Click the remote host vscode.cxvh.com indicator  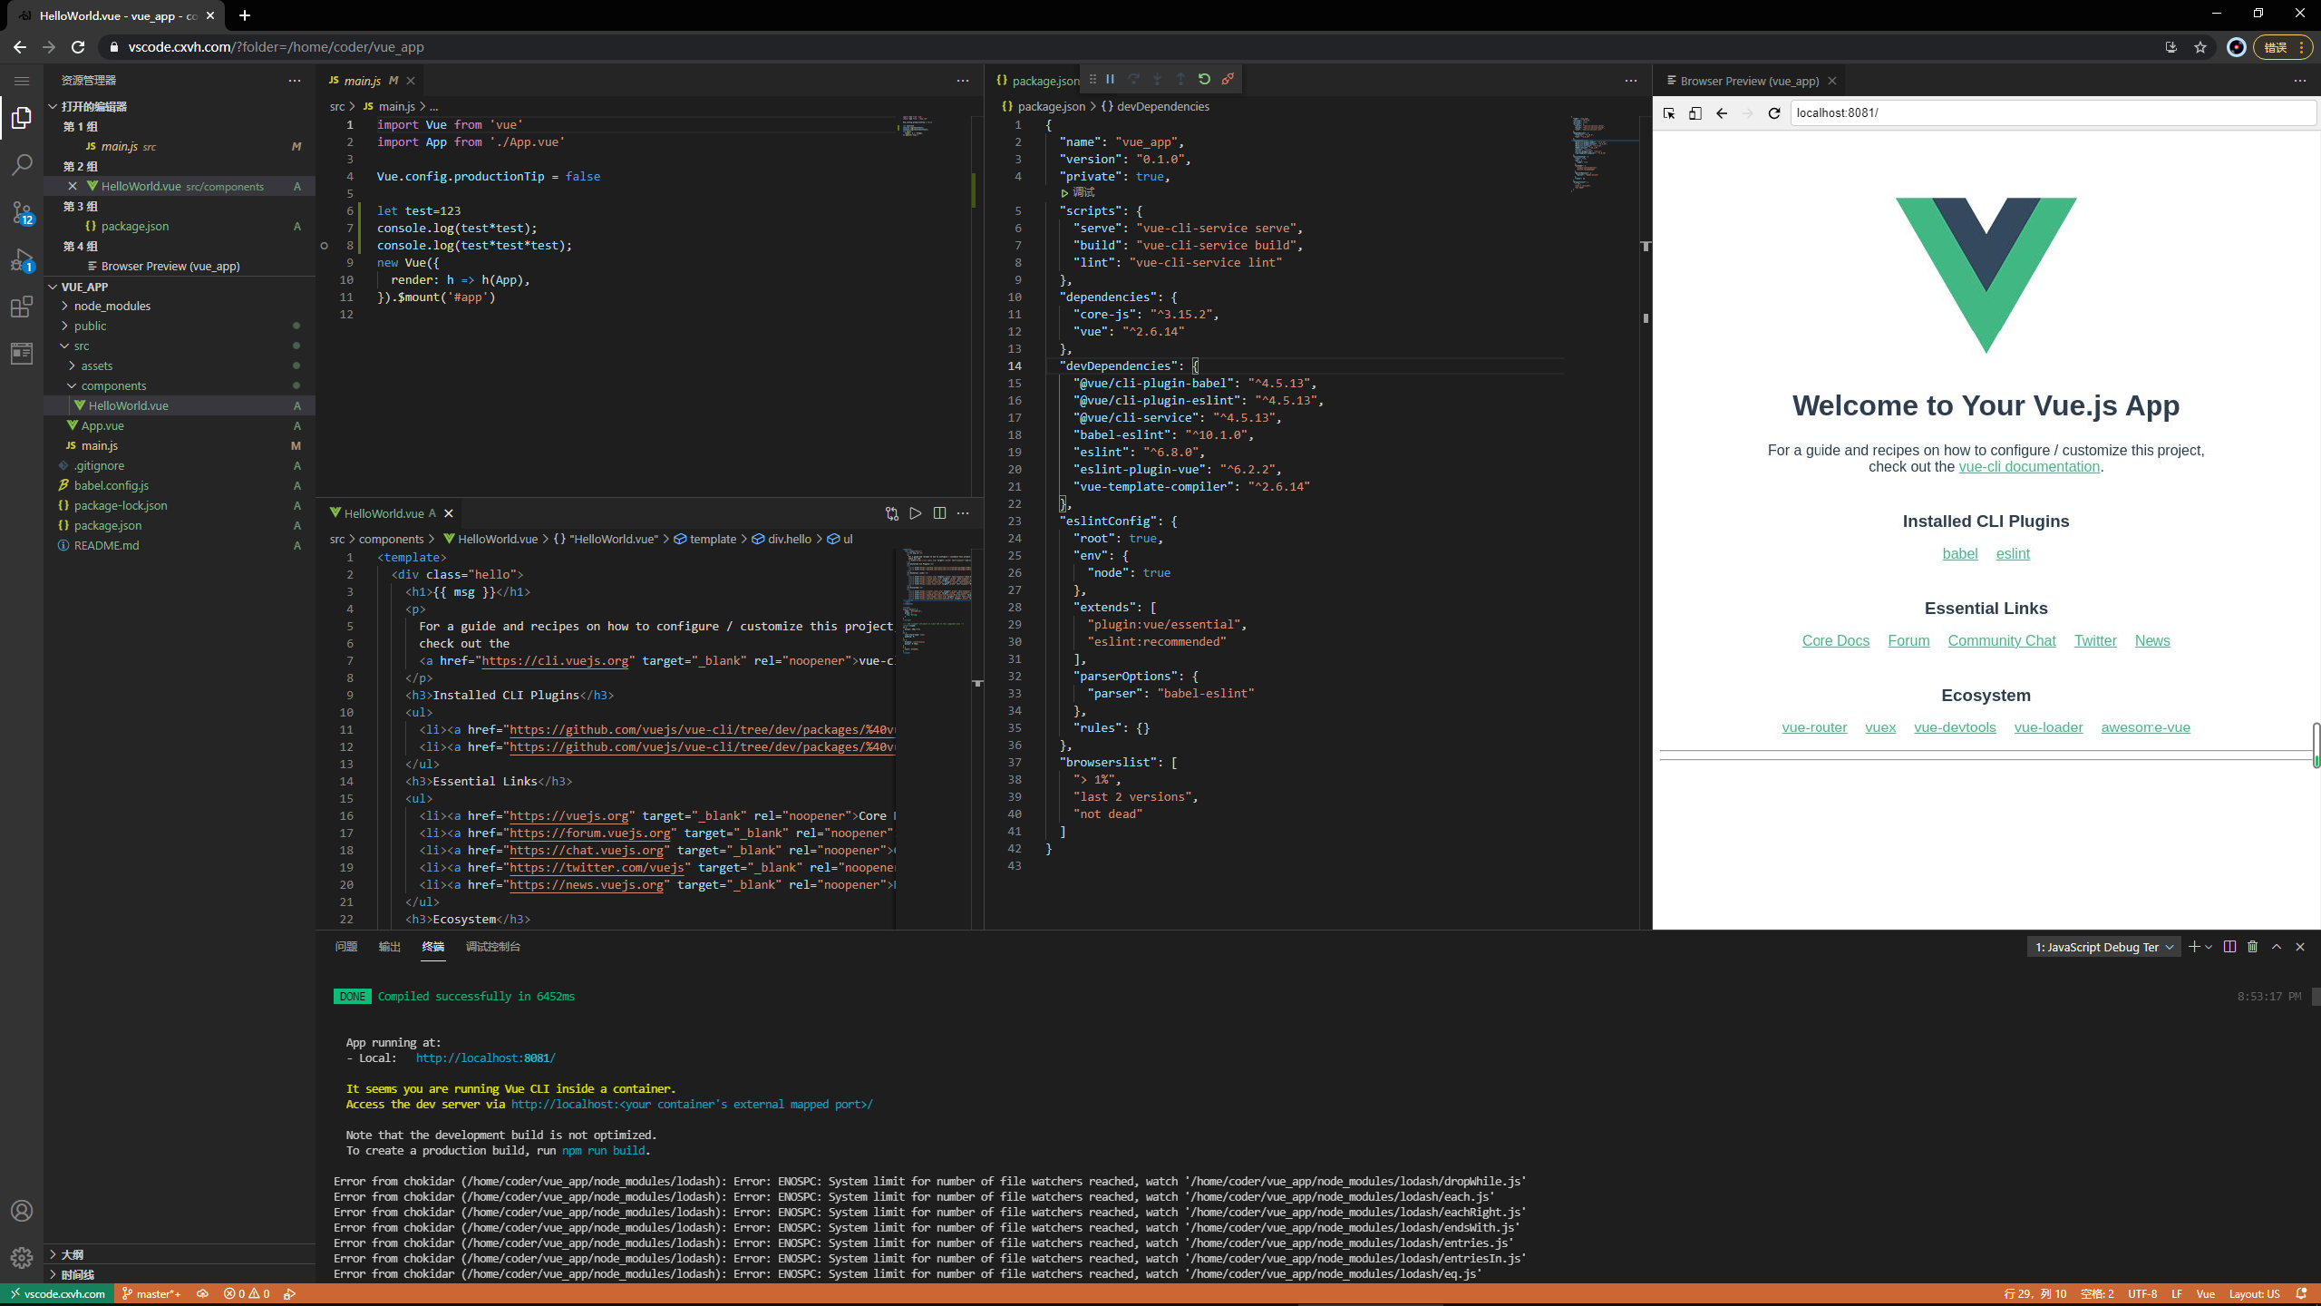coord(57,1294)
